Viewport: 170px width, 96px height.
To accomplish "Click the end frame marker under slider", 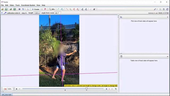I will (86, 90).
